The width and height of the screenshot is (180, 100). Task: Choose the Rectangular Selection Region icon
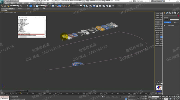pyautogui.click(x=24, y=6)
